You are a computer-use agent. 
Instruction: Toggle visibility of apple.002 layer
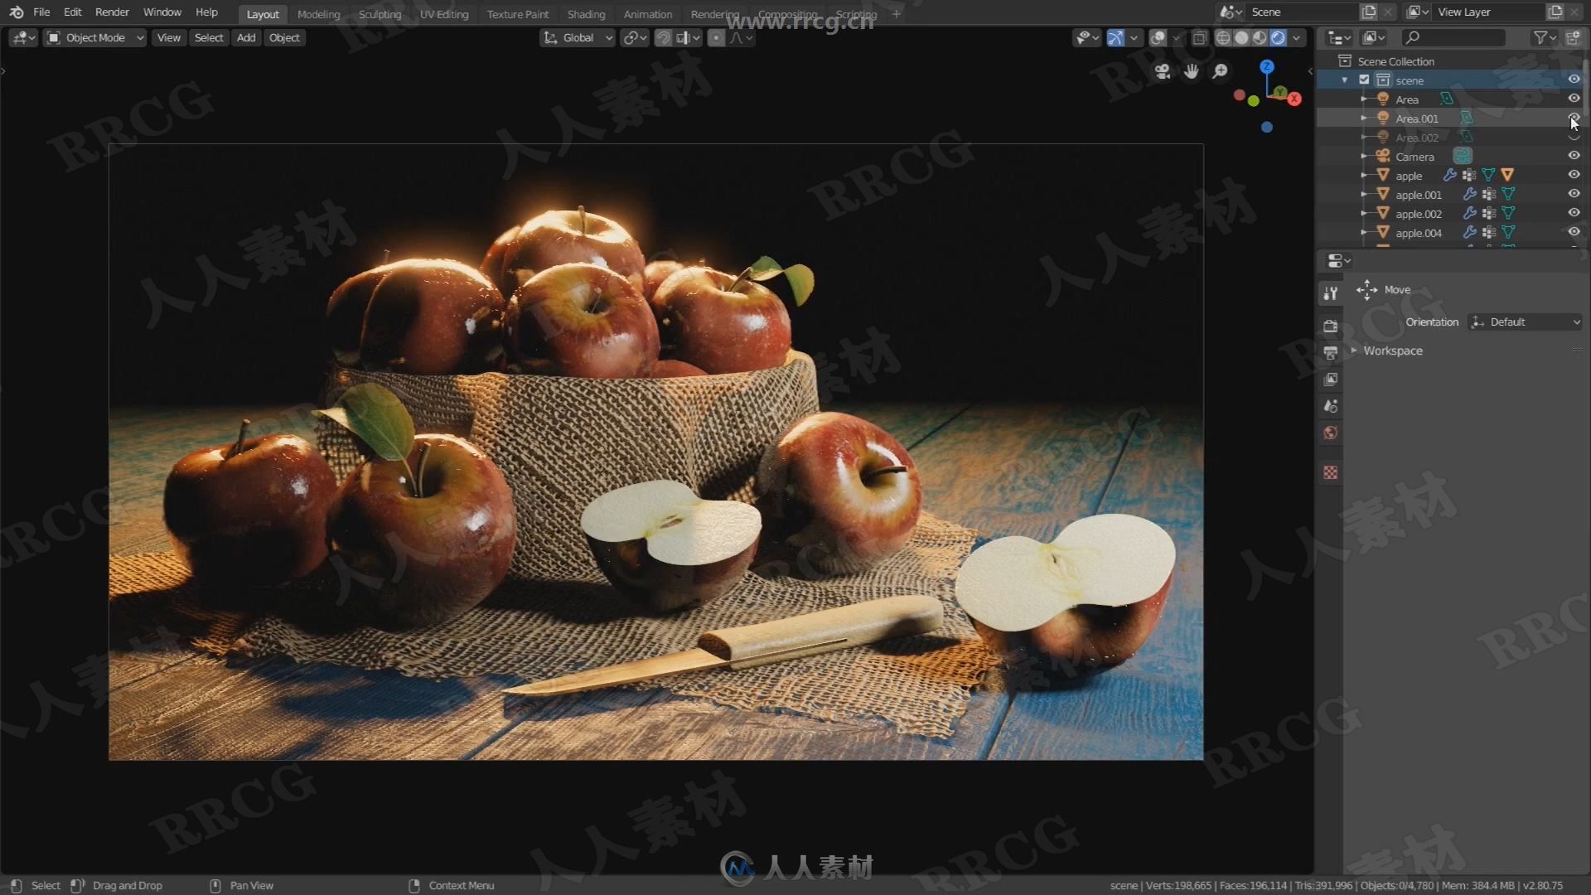pyautogui.click(x=1574, y=213)
